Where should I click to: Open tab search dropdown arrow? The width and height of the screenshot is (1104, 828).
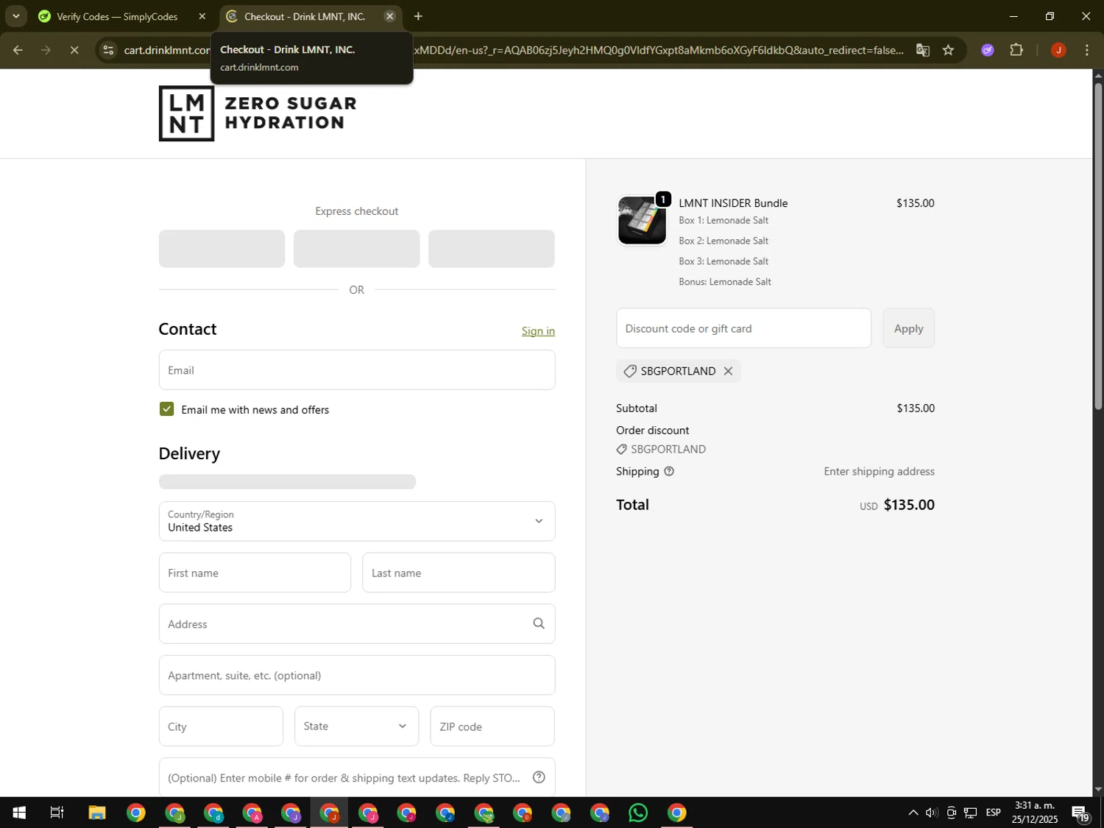[x=15, y=16]
